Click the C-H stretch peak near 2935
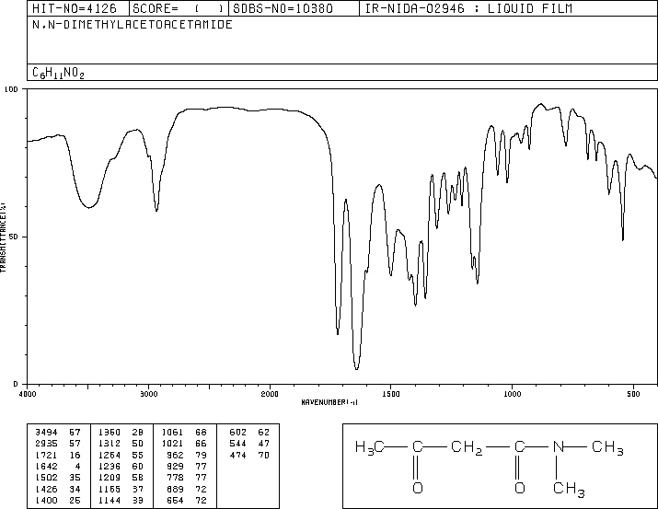The width and height of the screenshot is (658, 509). click(156, 210)
